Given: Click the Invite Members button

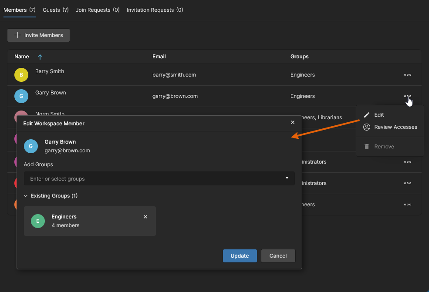Looking at the screenshot, I should (x=39, y=35).
